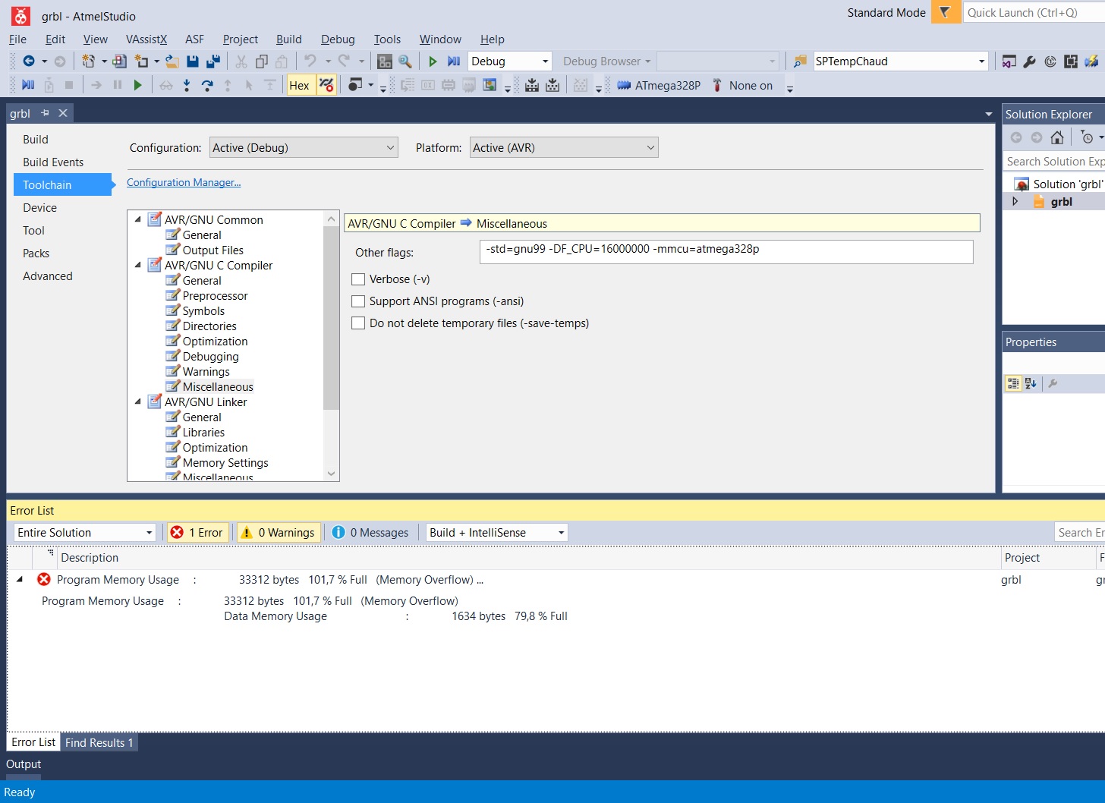Click the Home icon in Solution Explorer
1105x803 pixels.
coord(1058,137)
